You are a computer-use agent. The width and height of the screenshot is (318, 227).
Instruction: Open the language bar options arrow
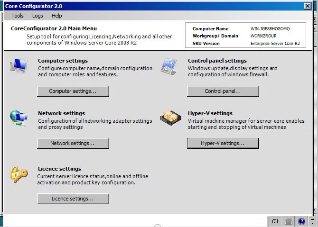pyautogui.click(x=313, y=221)
